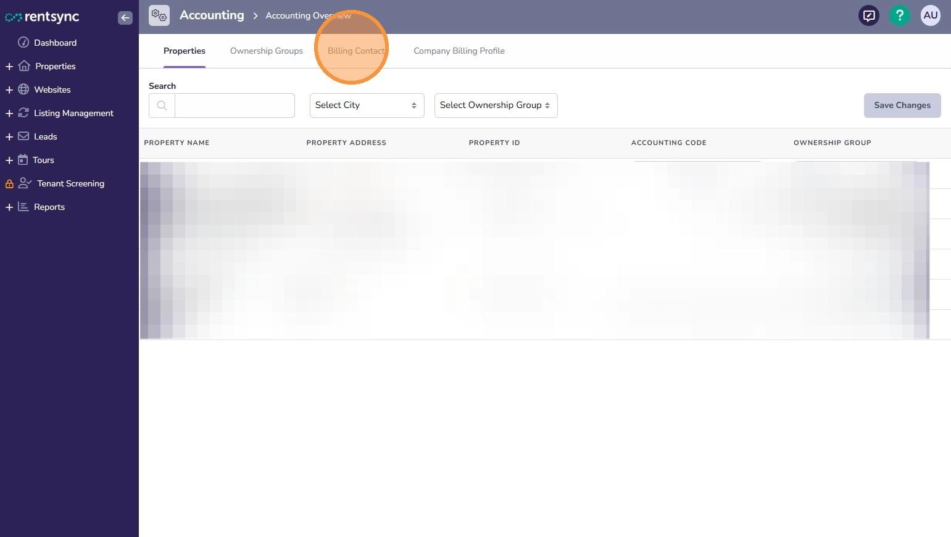
Task: Click the Leads envelope icon
Action: pyautogui.click(x=23, y=136)
